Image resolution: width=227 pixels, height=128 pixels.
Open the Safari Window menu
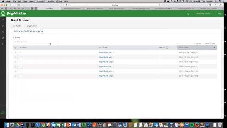(59, 1)
